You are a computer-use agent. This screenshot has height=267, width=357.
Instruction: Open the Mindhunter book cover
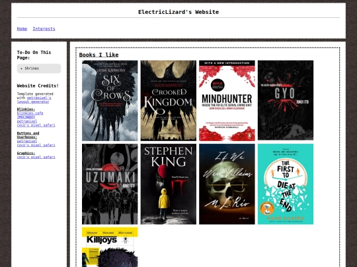click(227, 101)
